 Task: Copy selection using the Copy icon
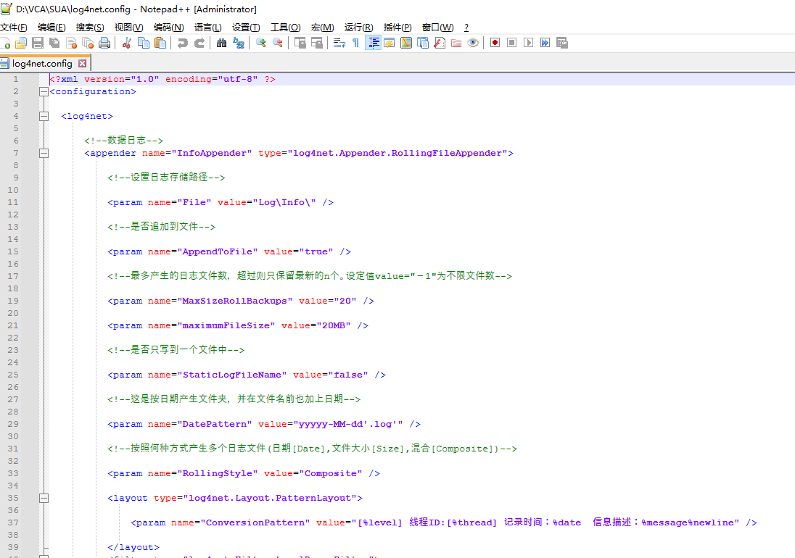tap(144, 43)
